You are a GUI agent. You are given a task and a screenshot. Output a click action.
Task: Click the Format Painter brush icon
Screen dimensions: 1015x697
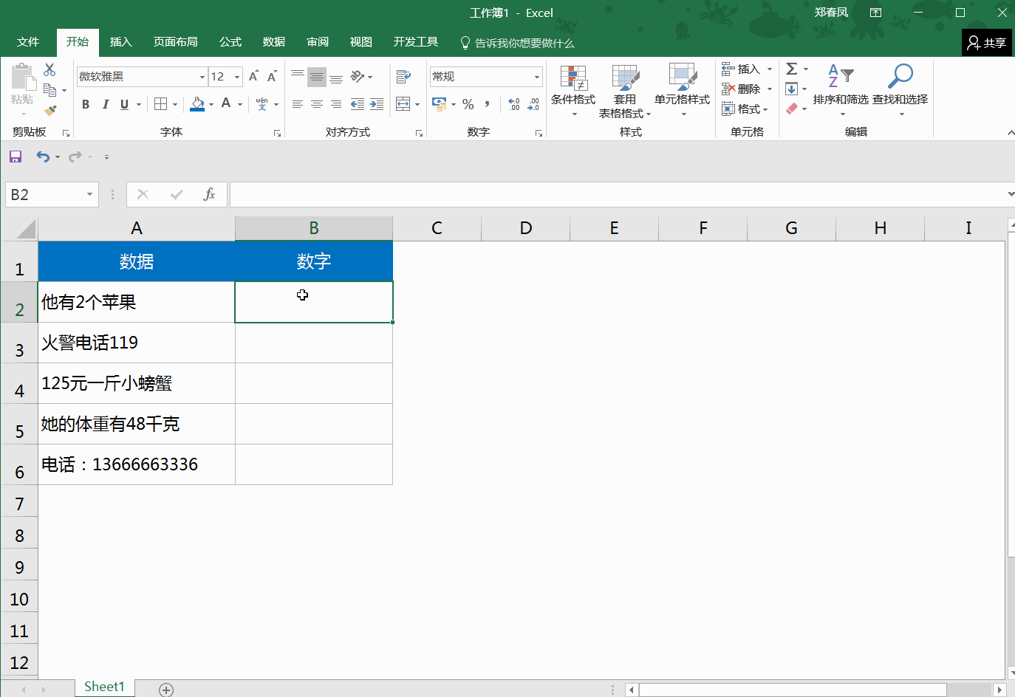point(50,110)
